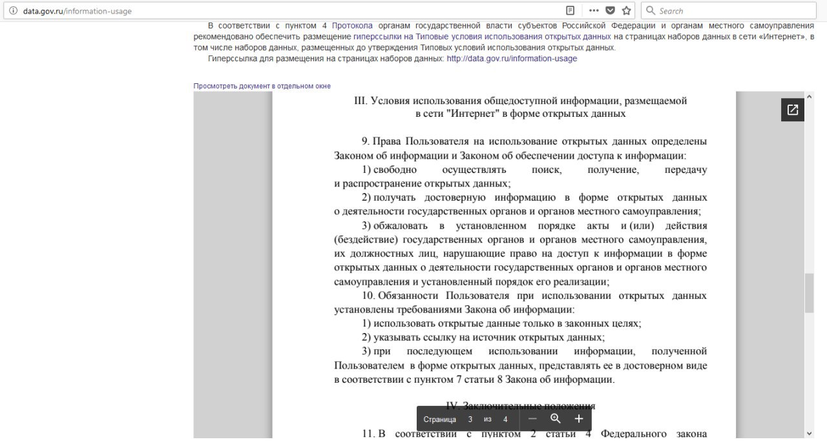Save the page to Pocket
This screenshot has height=444, width=827.
click(x=610, y=11)
